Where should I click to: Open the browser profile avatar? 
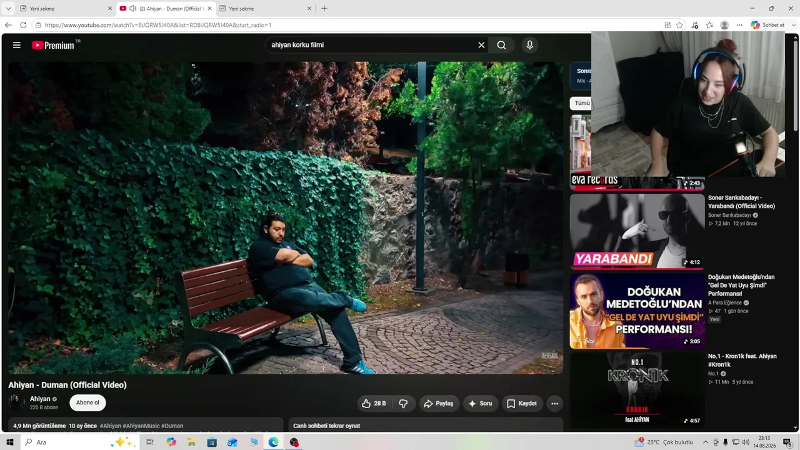[724, 25]
